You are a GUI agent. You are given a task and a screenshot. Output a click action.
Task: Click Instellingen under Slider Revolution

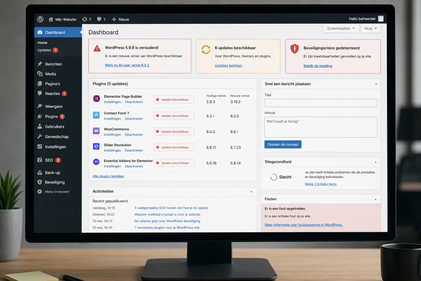point(112,150)
